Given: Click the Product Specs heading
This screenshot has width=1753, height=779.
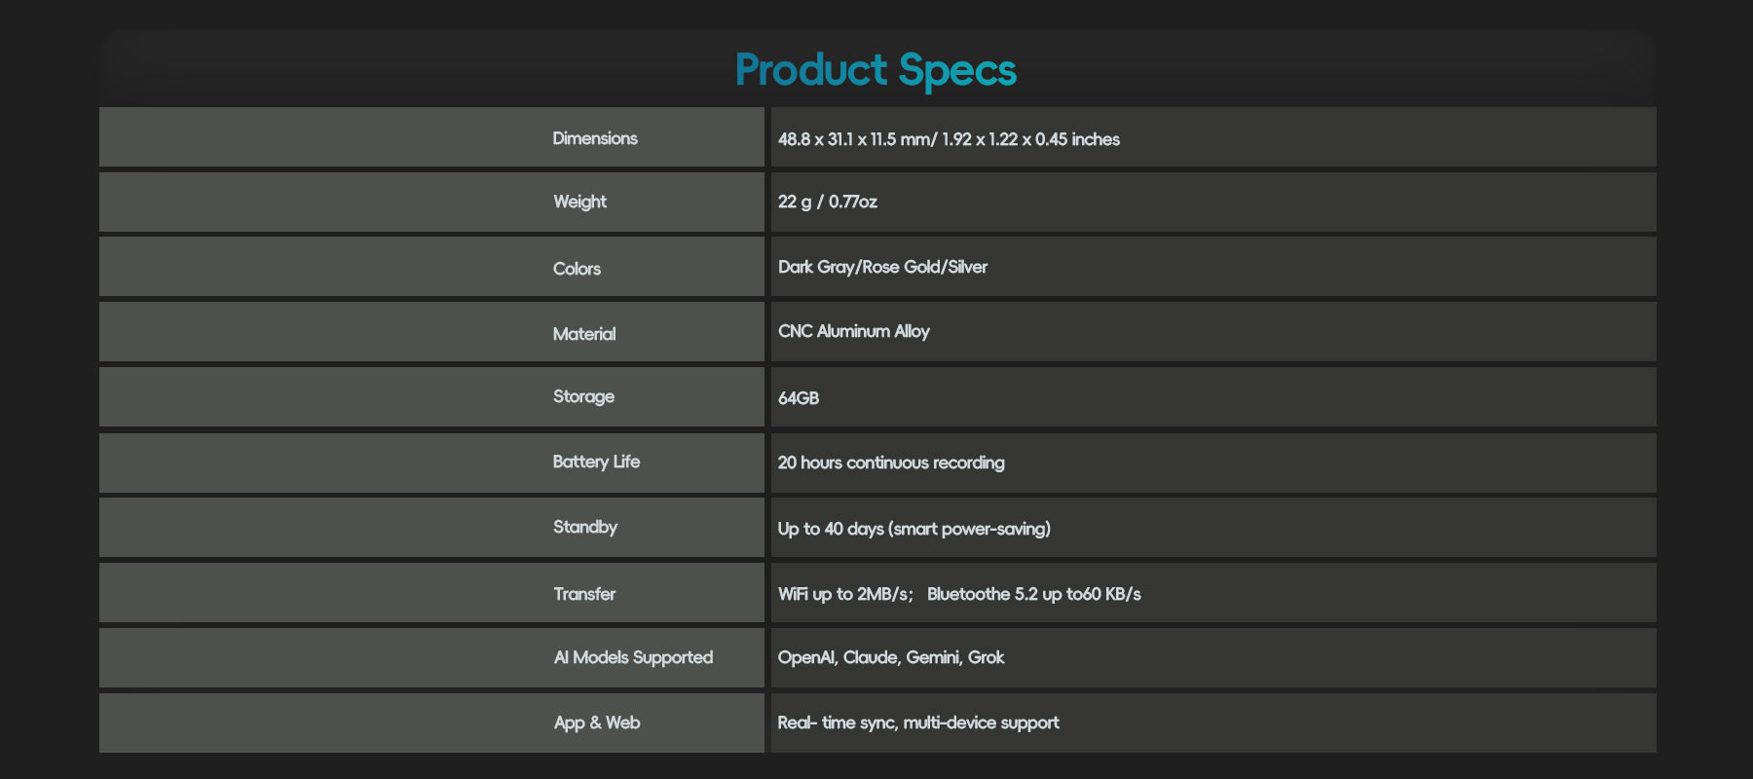Looking at the screenshot, I should click(876, 70).
